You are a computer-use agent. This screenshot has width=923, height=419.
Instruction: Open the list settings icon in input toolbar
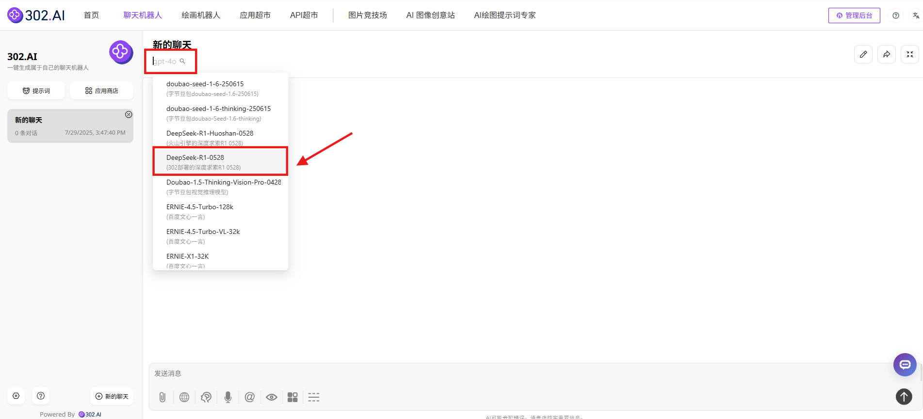click(x=314, y=397)
